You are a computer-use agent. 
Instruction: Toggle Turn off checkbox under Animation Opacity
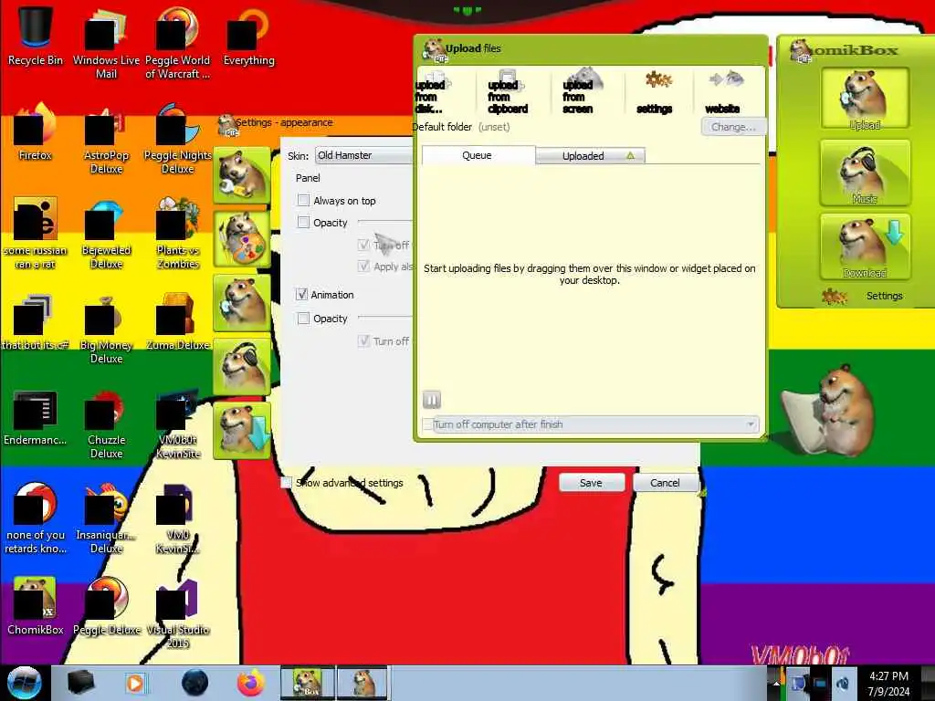[363, 341]
